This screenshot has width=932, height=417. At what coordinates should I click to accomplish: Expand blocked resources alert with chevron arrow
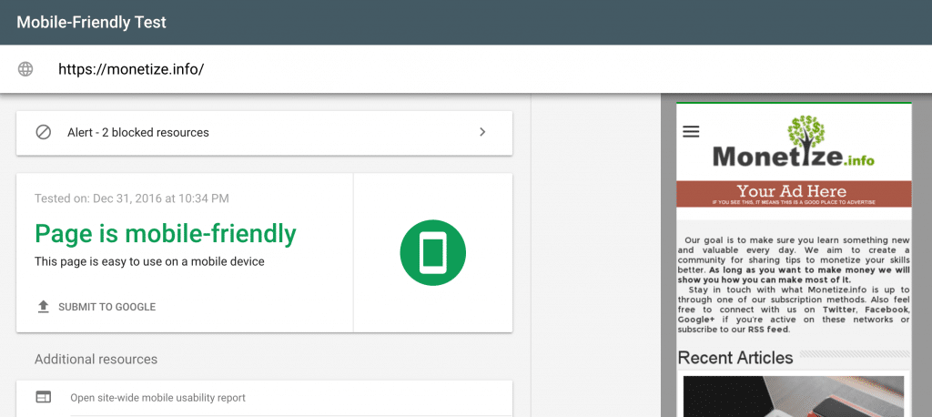482,132
